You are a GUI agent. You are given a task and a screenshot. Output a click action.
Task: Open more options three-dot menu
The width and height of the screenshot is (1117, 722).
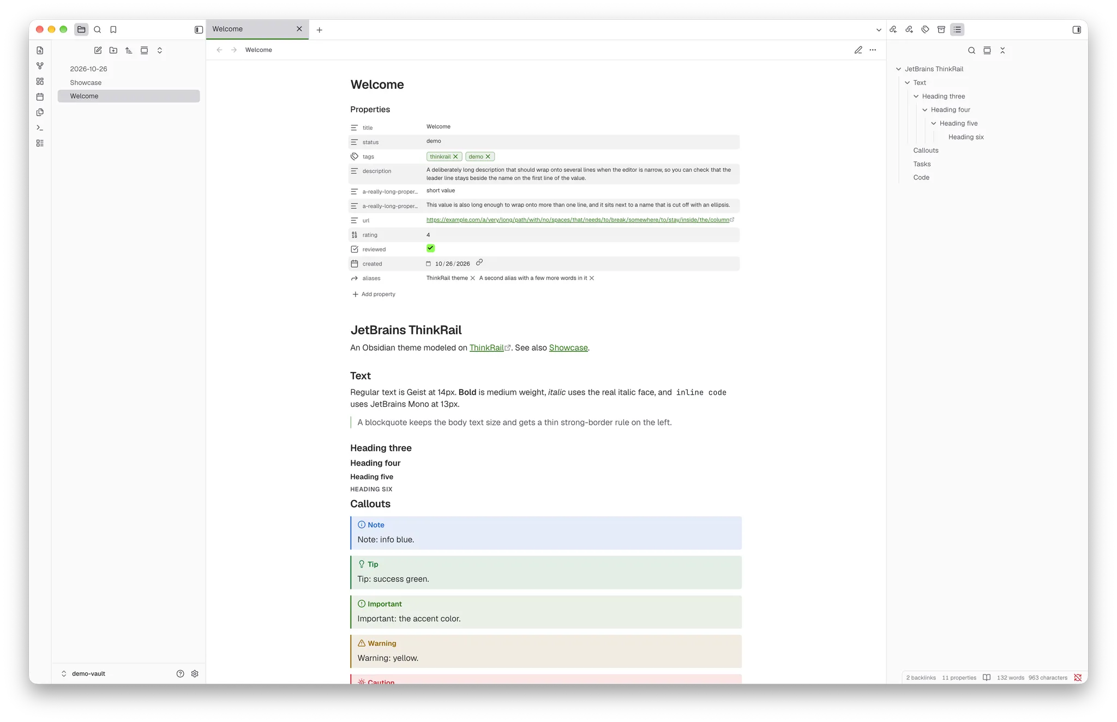pyautogui.click(x=873, y=50)
